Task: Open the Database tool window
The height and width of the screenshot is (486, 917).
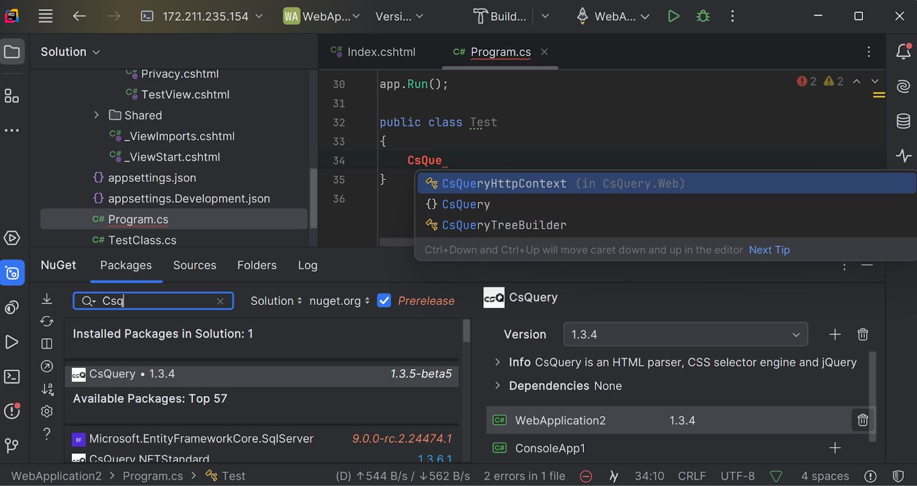Action: point(903,121)
